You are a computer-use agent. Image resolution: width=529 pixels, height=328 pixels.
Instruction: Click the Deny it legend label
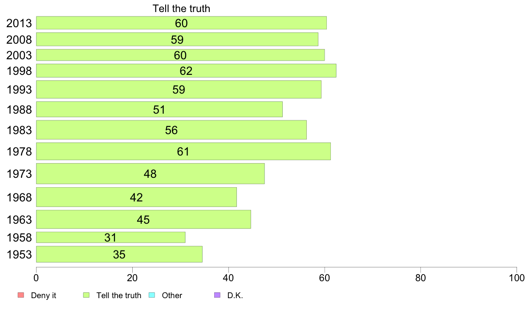(x=44, y=295)
